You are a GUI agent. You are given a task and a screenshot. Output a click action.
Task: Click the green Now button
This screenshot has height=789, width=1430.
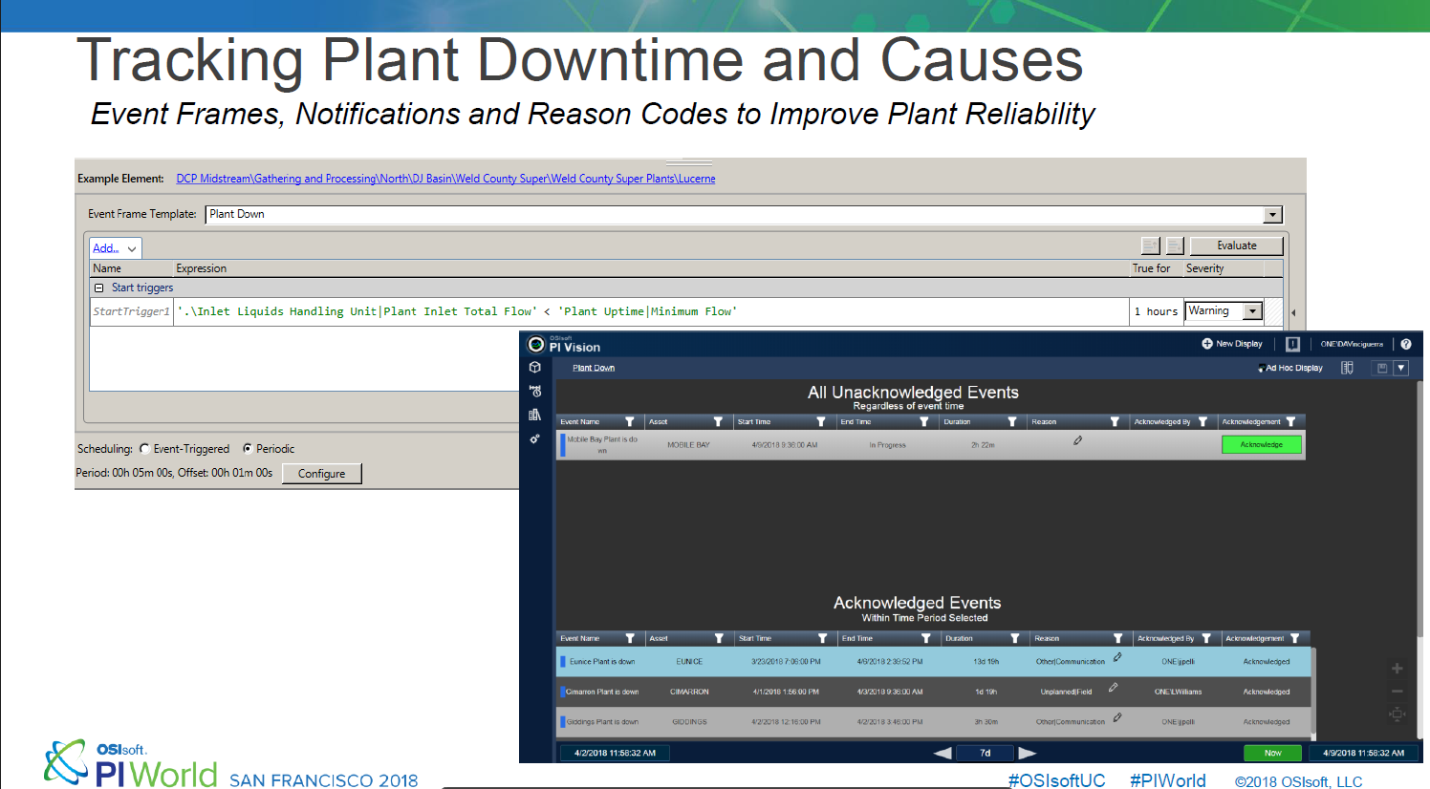(1272, 753)
